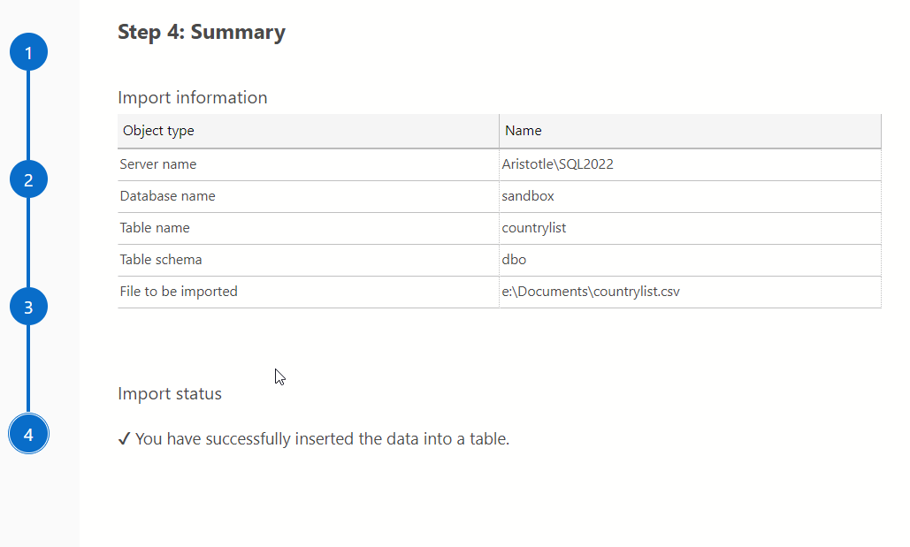Click the Import information heading

[192, 97]
